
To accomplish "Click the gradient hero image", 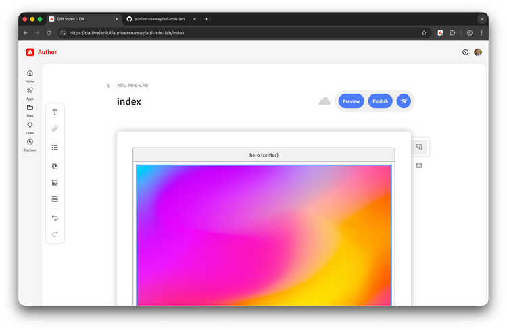I will coord(264,235).
